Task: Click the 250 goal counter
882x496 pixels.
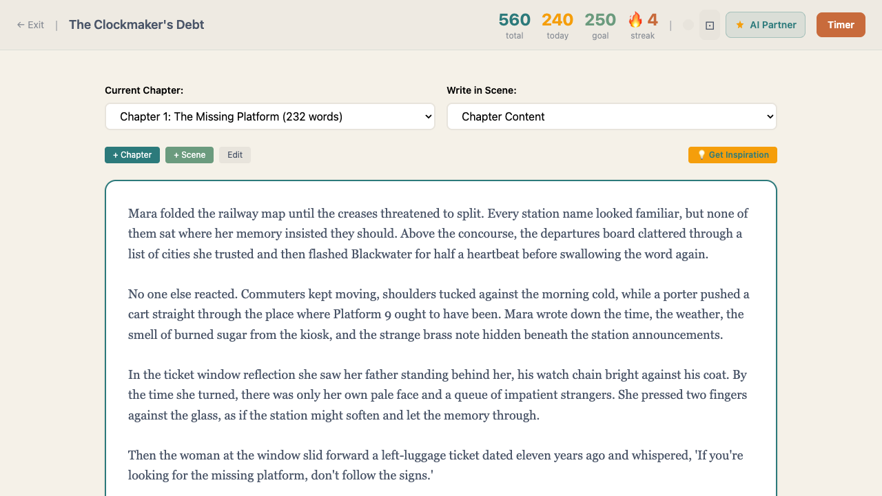Action: (600, 20)
